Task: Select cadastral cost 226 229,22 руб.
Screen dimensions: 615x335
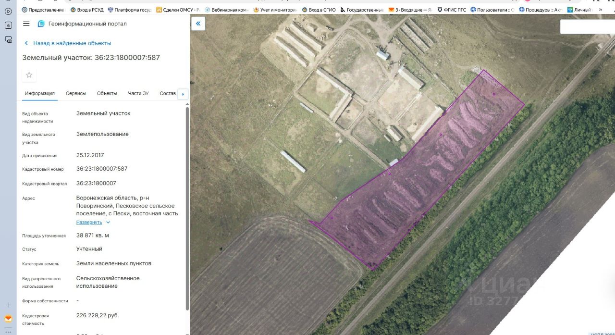Action: point(98,315)
